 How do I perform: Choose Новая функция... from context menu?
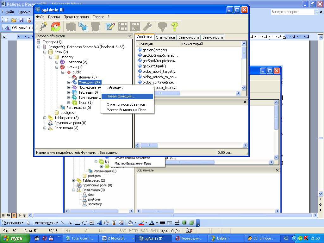[x=127, y=96]
